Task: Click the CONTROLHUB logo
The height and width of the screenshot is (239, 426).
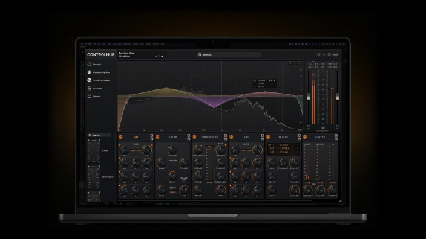Action: [x=101, y=54]
